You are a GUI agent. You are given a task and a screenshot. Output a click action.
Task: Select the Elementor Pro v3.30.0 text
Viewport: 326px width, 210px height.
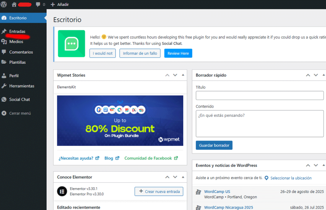(x=87, y=194)
